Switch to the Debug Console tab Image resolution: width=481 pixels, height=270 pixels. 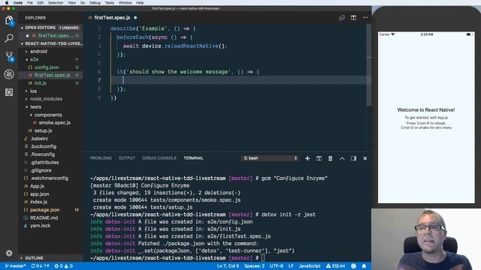pyautogui.click(x=159, y=158)
